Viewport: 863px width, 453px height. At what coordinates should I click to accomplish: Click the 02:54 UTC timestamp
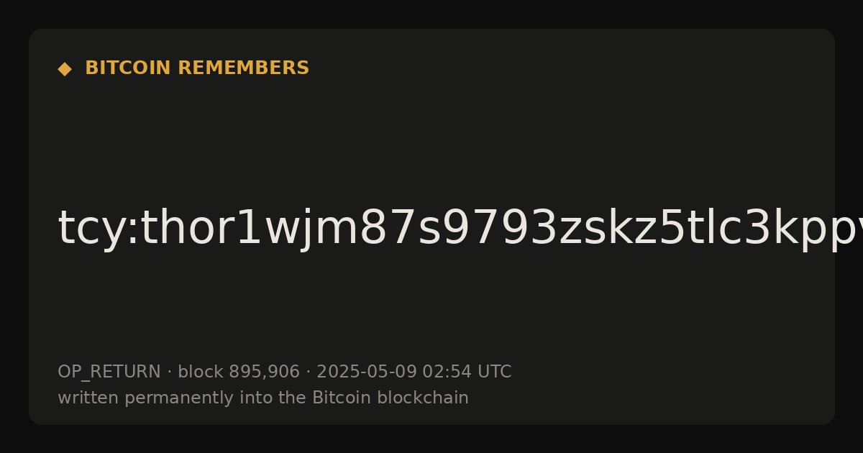pos(467,372)
